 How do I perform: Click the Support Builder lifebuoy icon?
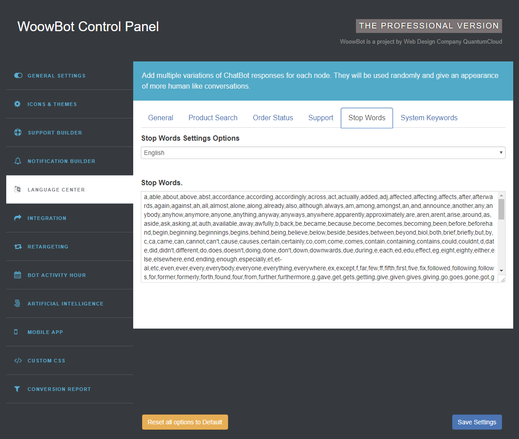(x=18, y=132)
